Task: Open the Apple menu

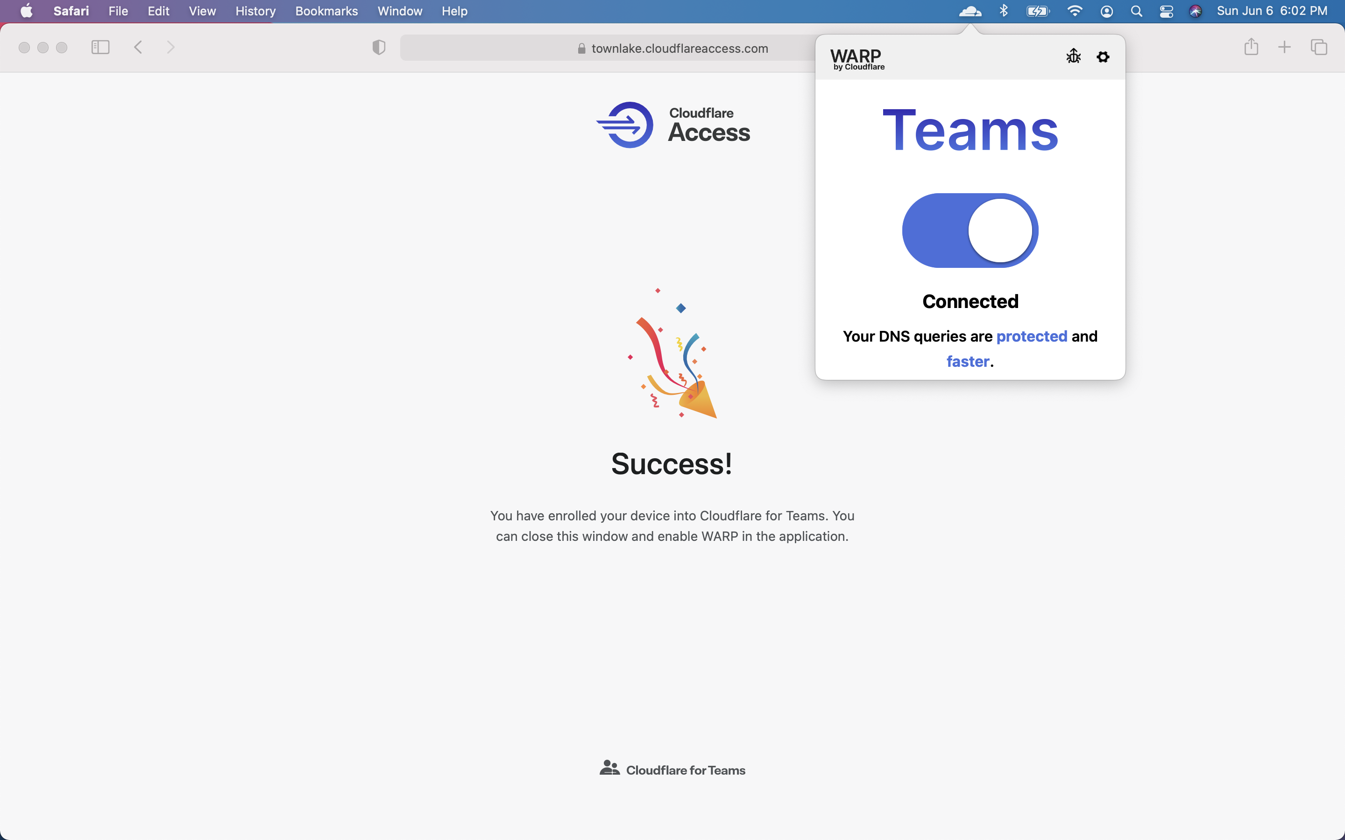Action: (x=26, y=11)
